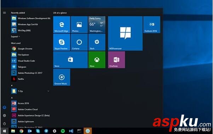213x134 pixels.
Task: Launch the Xbox tile
Action: 97,60
